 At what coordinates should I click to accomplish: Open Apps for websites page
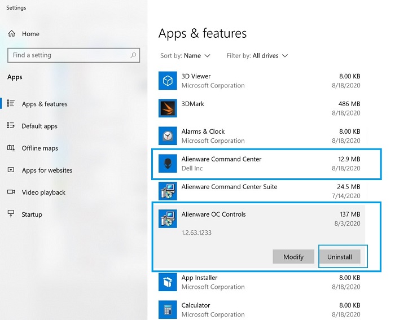pyautogui.click(x=47, y=170)
